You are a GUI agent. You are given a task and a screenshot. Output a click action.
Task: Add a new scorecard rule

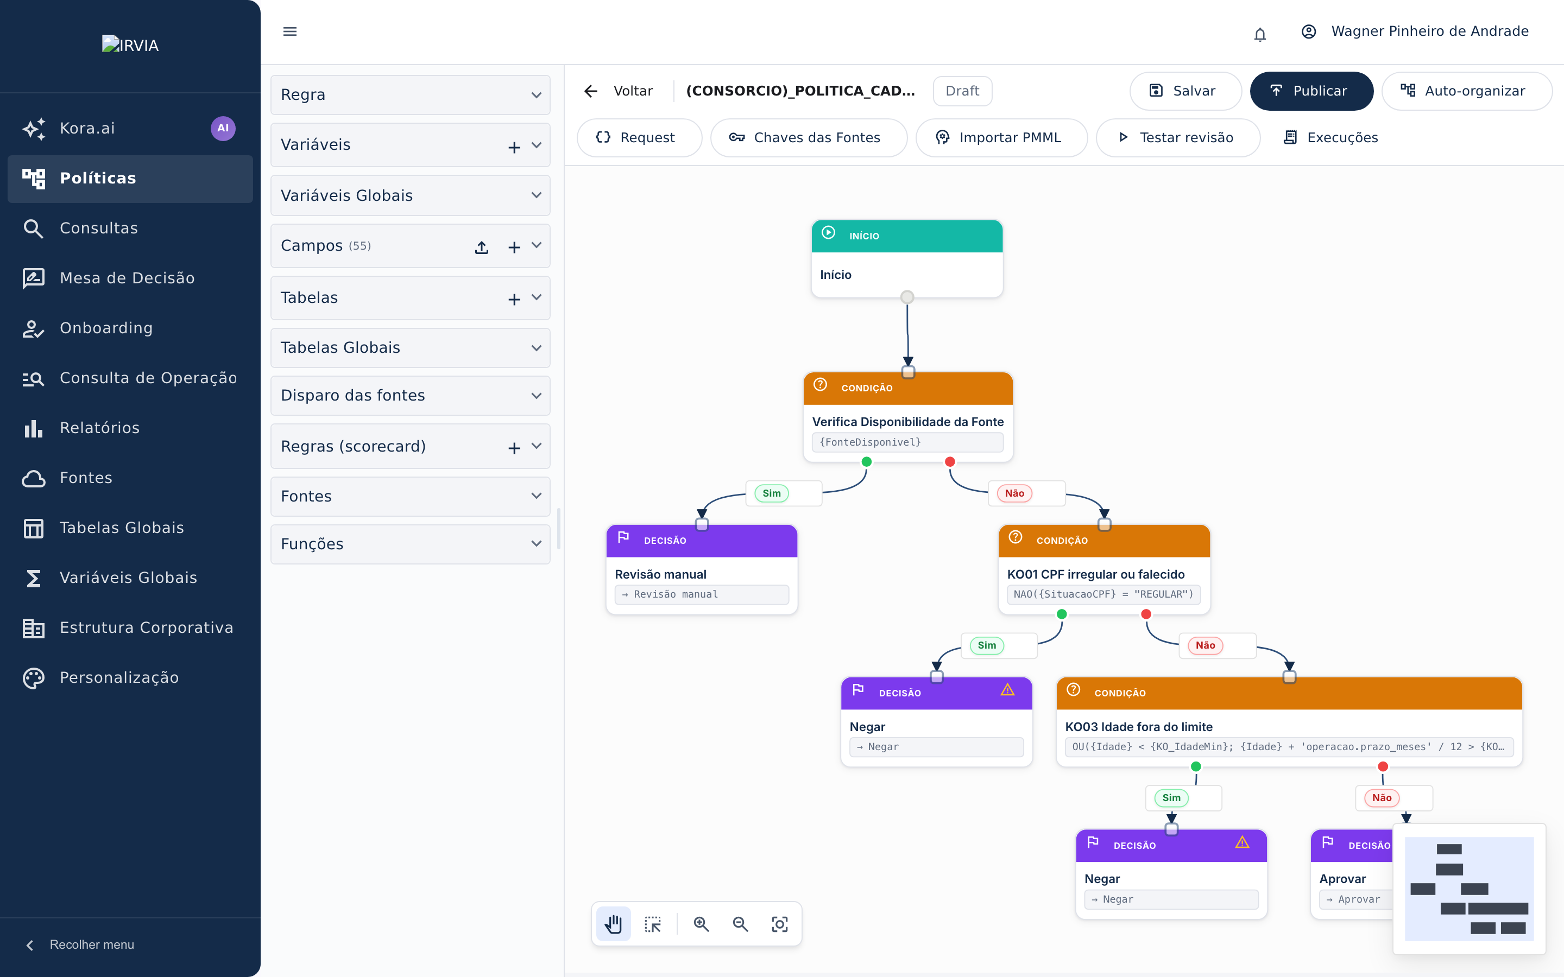[514, 447]
